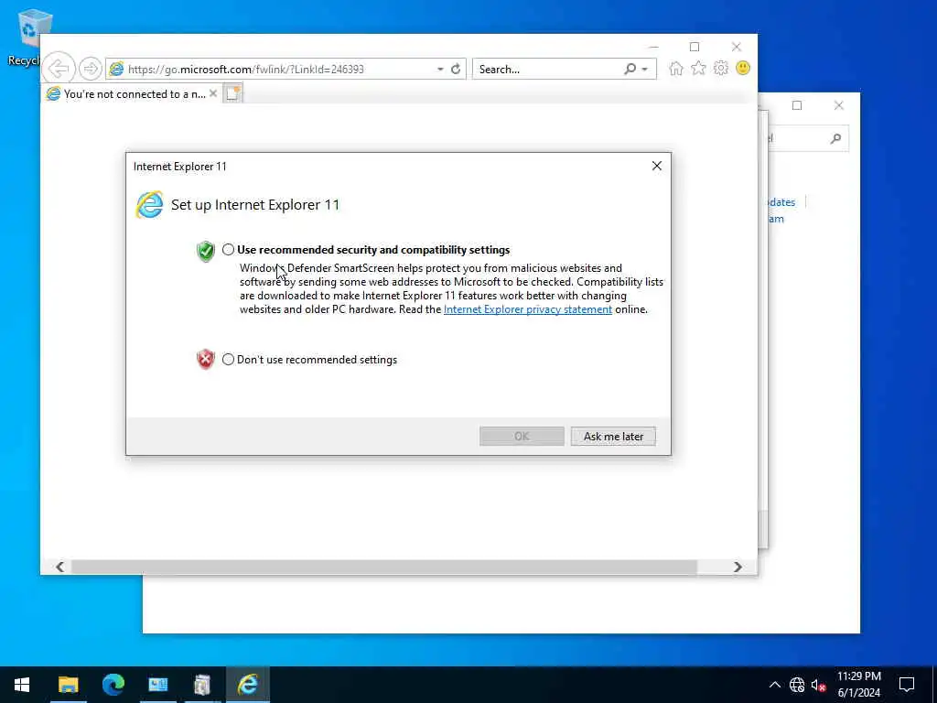The height and width of the screenshot is (703, 937).
Task: Click the Ask me later button
Action: pos(613,437)
